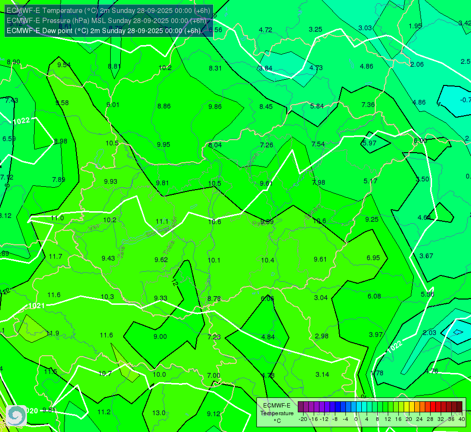Click the 1020 isobar label

tap(32, 411)
